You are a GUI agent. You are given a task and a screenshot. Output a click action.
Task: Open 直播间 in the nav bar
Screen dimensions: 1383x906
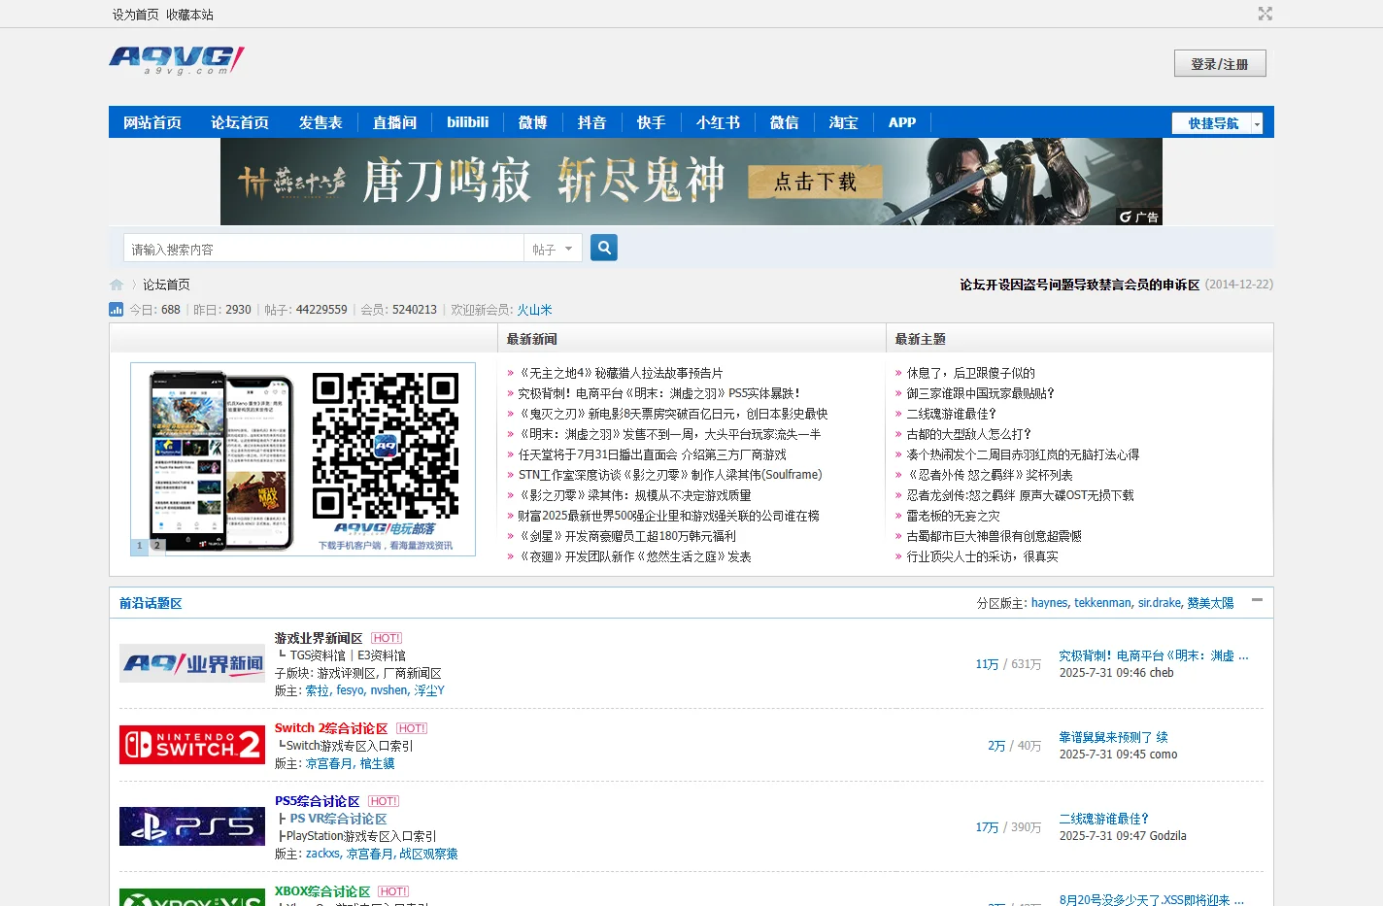point(394,122)
